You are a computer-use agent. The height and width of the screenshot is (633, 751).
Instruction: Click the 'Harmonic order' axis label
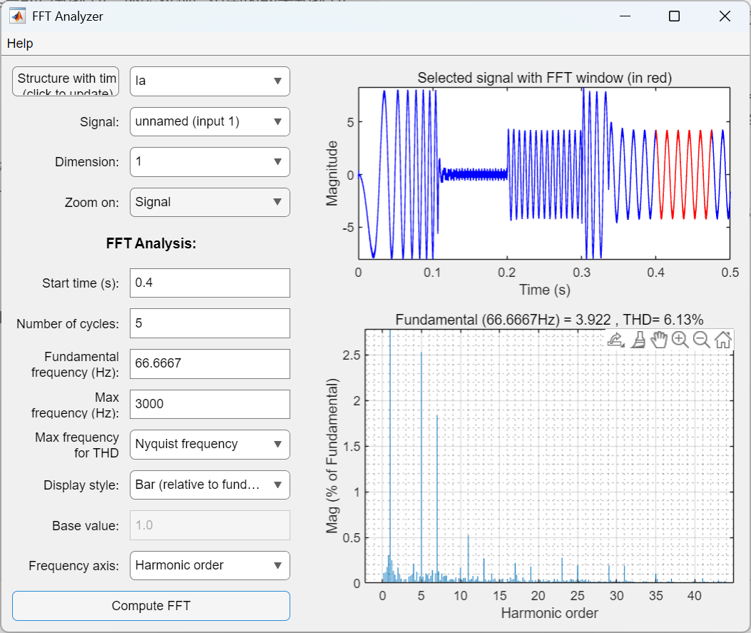pos(549,613)
